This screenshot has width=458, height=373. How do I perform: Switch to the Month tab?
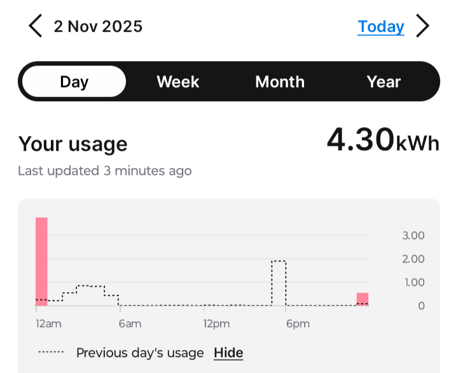[280, 81]
